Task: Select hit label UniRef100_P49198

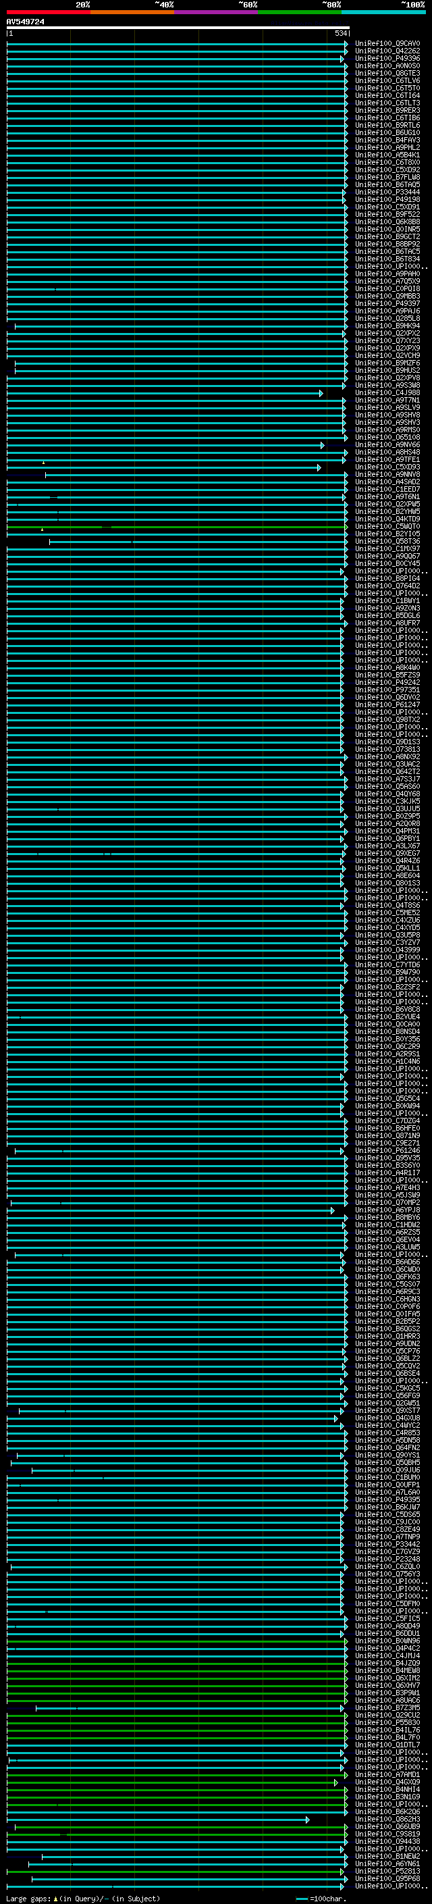Action: click(387, 199)
